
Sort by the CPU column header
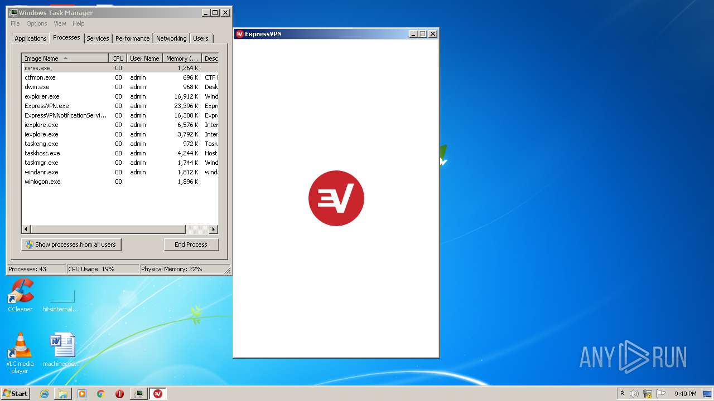pyautogui.click(x=118, y=58)
